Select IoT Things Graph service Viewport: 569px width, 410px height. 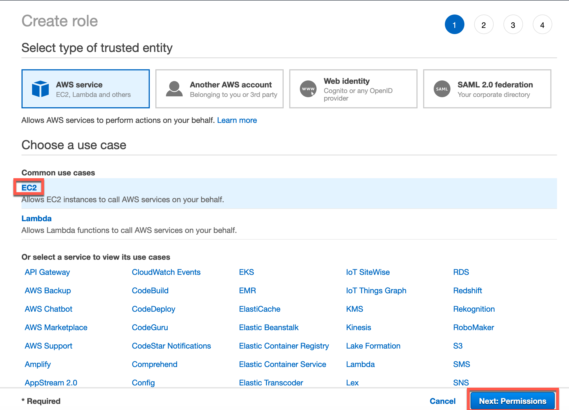[x=376, y=290]
